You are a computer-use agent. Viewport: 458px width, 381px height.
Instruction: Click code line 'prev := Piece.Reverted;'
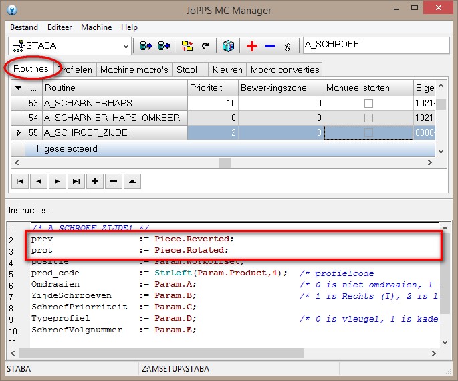(x=132, y=239)
